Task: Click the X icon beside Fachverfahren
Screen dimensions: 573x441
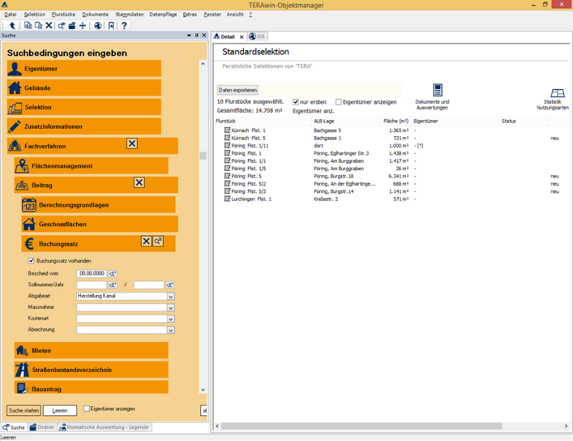Action: [132, 143]
